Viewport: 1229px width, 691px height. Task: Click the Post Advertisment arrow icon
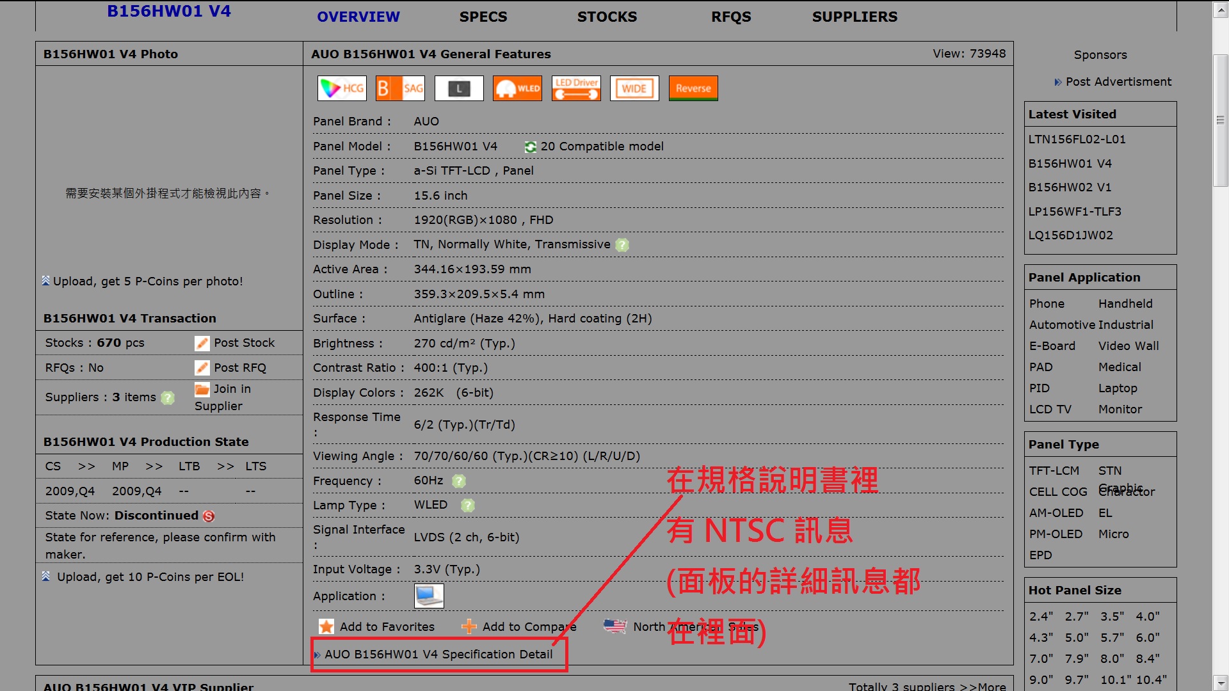(1058, 82)
